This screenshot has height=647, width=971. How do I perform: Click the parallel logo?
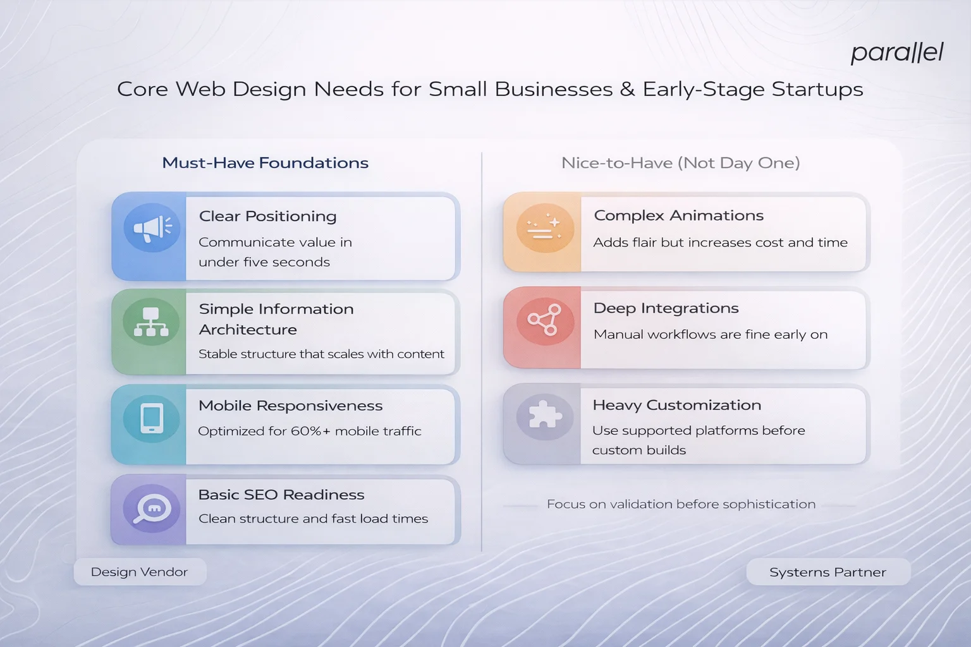point(897,52)
